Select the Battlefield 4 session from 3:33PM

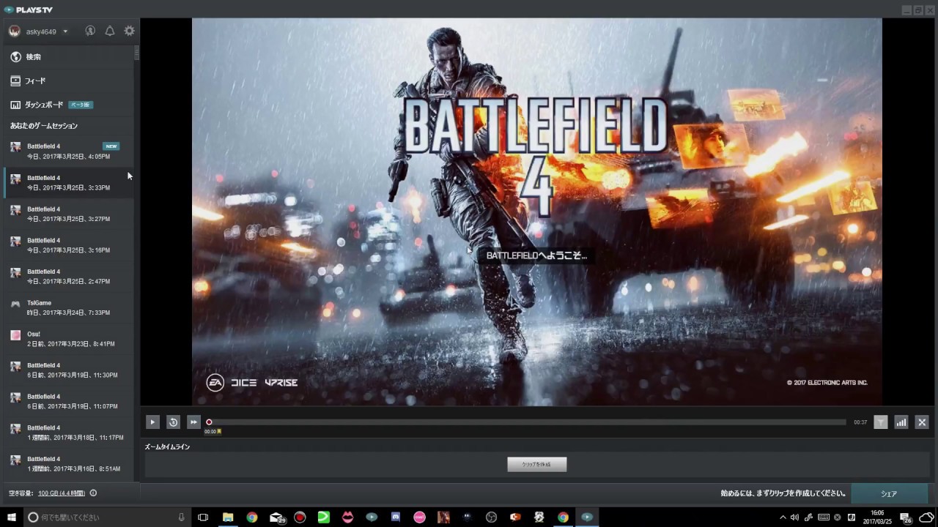pos(67,182)
